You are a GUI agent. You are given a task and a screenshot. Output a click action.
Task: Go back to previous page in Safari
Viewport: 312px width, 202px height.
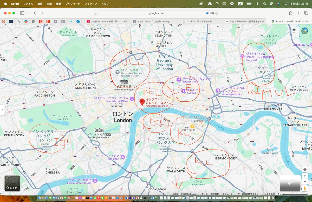point(35,13)
